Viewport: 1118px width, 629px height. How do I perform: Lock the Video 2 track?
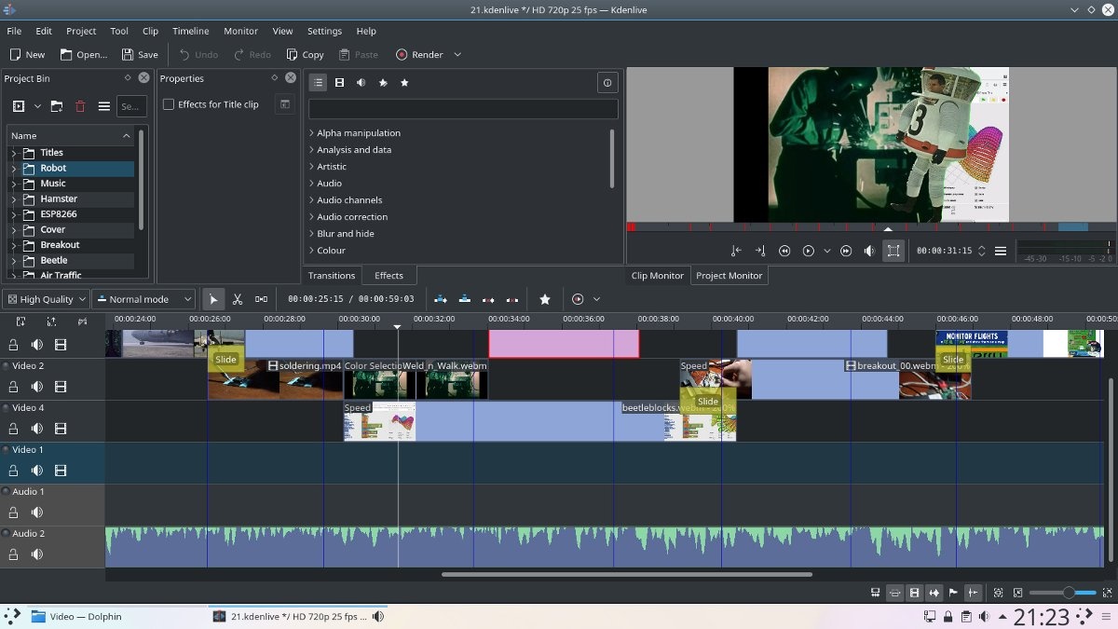14,387
